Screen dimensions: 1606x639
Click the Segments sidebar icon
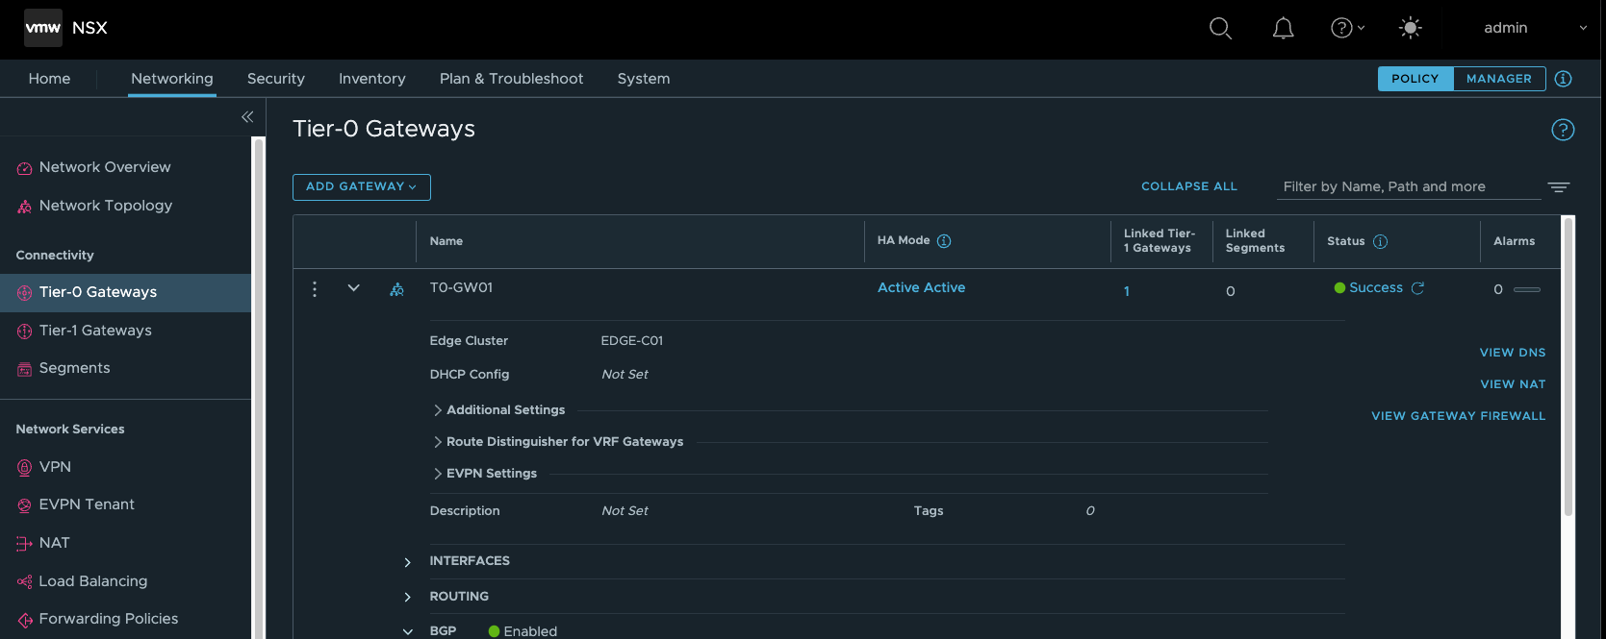pos(24,368)
